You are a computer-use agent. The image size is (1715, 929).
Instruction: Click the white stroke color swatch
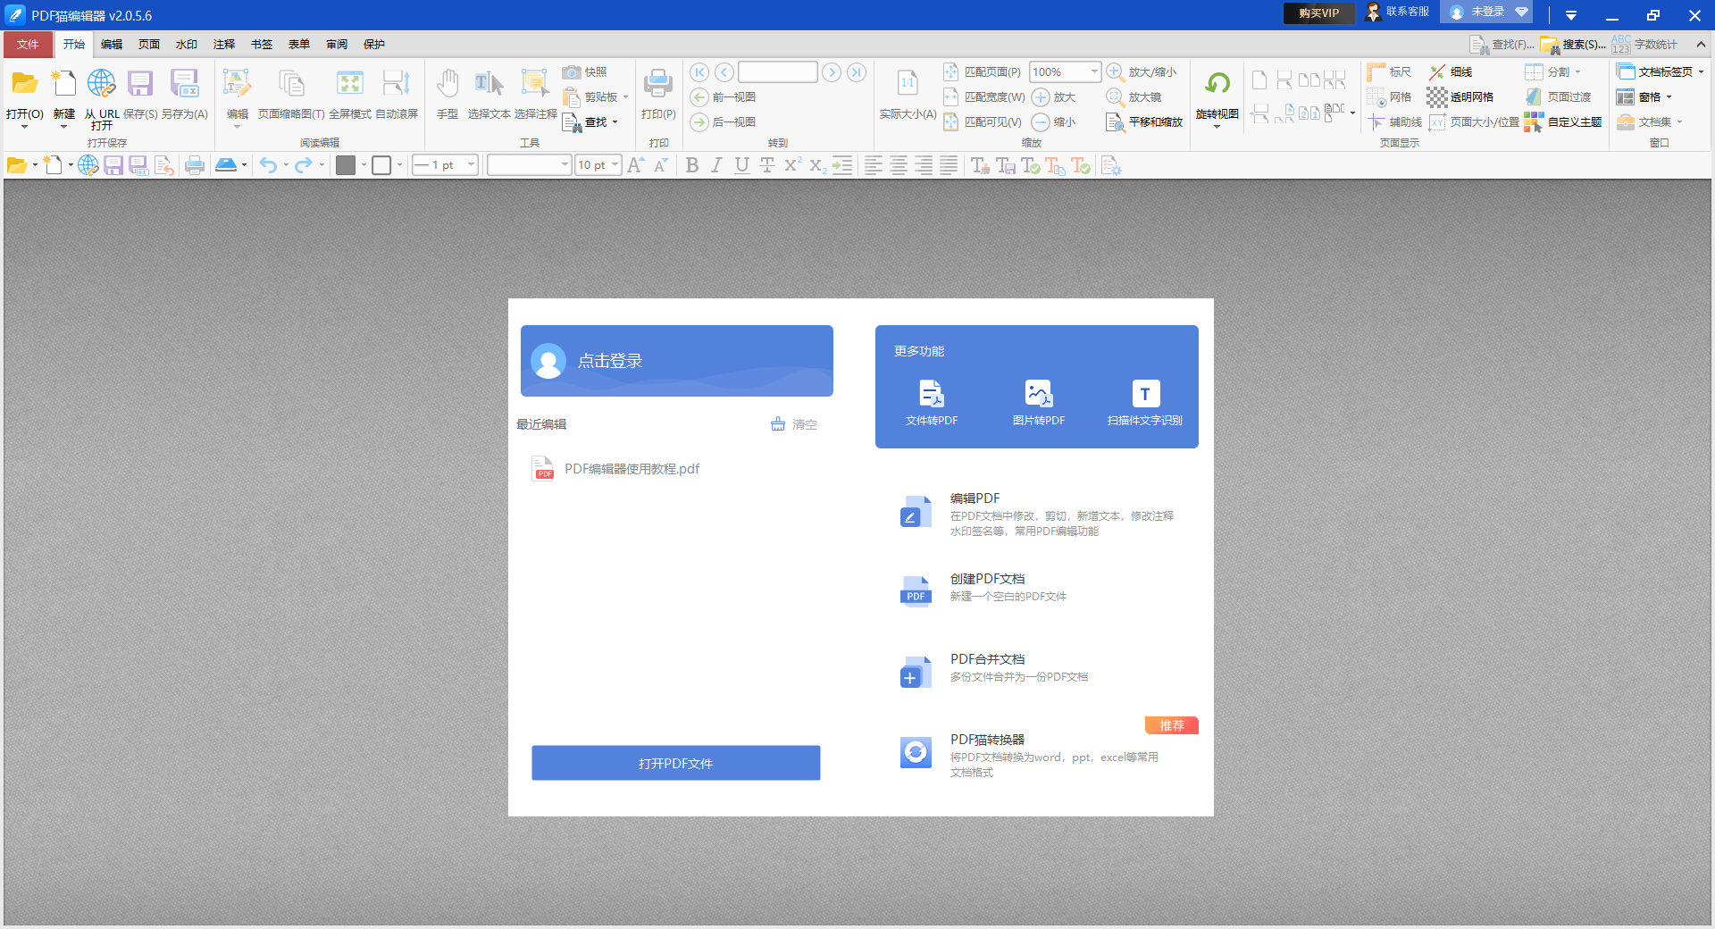click(381, 164)
